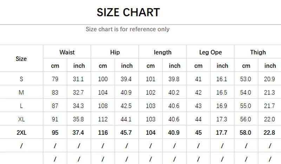Select the size M leg opening value 16.5
Image resolution: width=281 pixels, height=164 pixels.
[222, 93]
